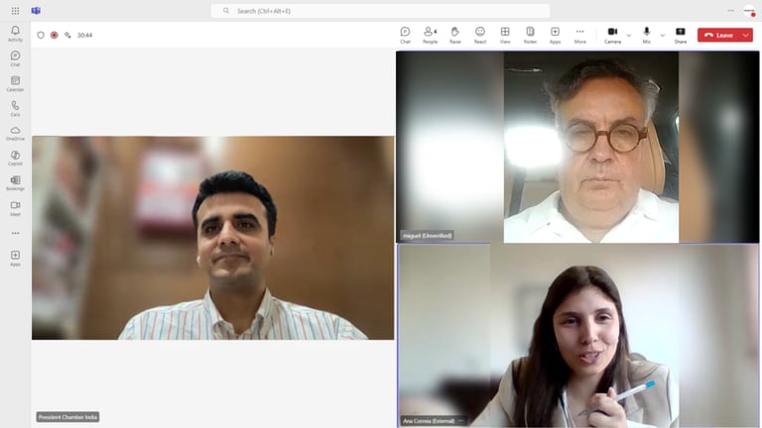Change the meeting View layout
The width and height of the screenshot is (762, 428).
point(505,35)
